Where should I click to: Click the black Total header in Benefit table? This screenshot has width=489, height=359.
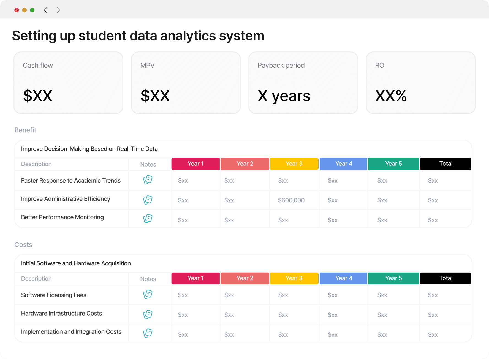click(x=445, y=164)
